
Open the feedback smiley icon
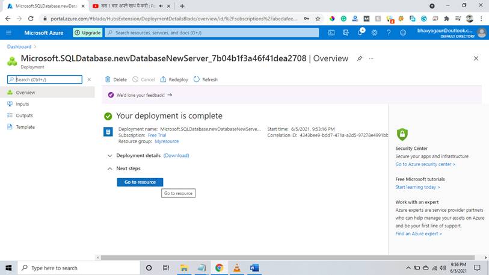[403, 32]
